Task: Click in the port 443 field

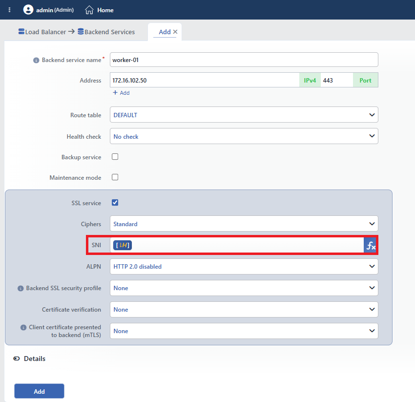Action: point(337,80)
